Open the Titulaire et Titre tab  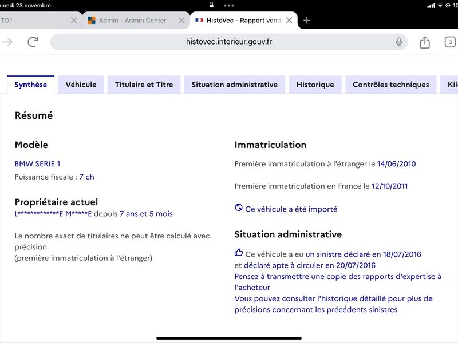(x=144, y=85)
